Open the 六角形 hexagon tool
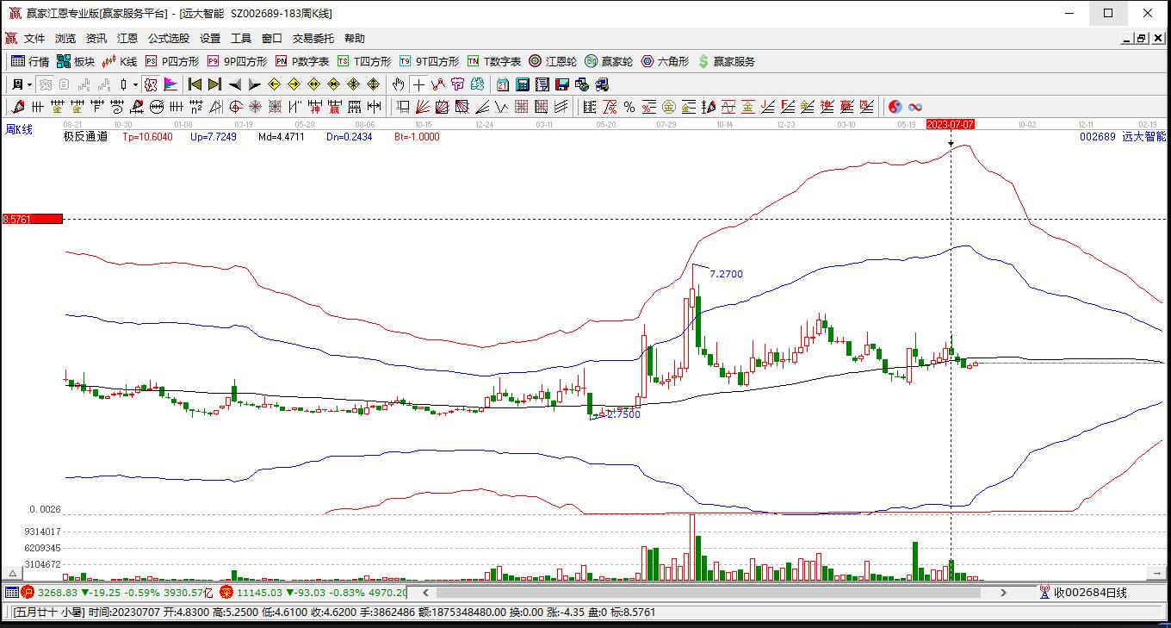 666,61
